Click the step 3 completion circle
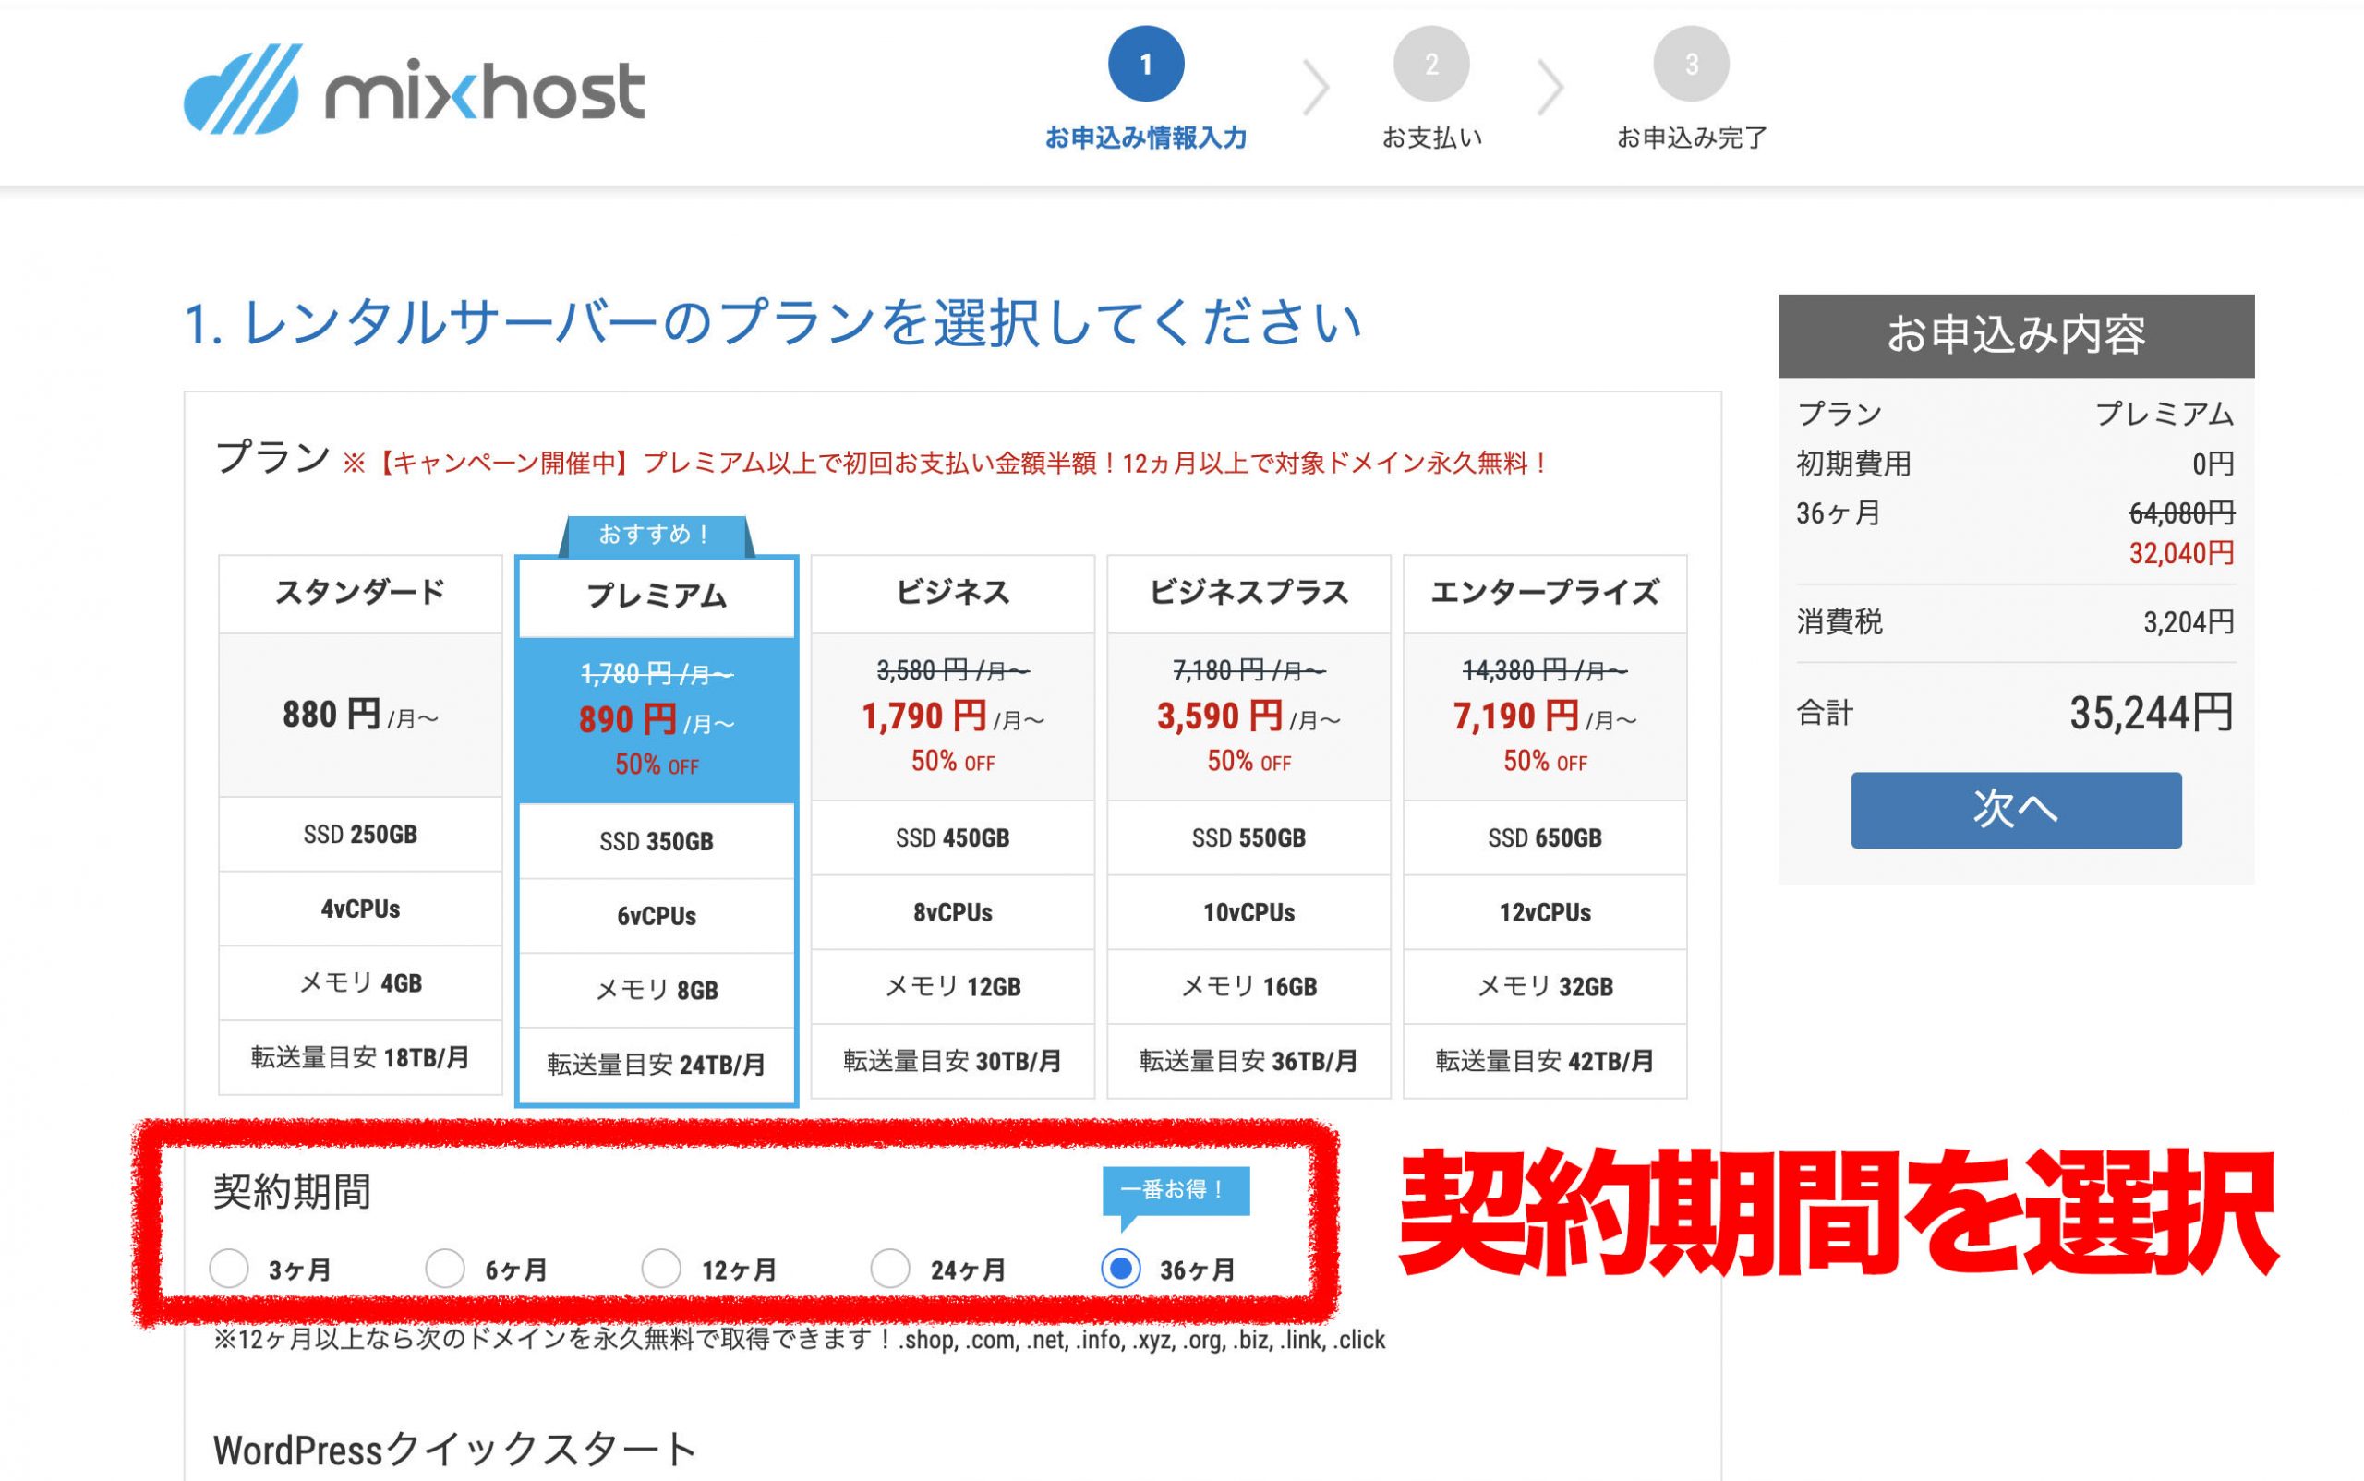The image size is (2364, 1481). pyautogui.click(x=1690, y=65)
